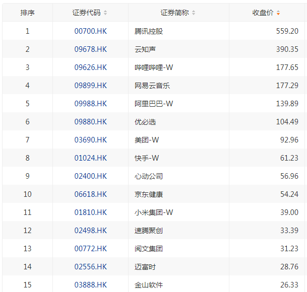
Task: Open stock code 09880.HK
Action: (90, 122)
